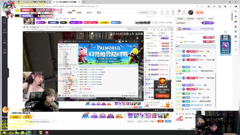The width and height of the screenshot is (240, 135).
Task: Open a new browser tab with plus button
Action: coord(84,2)
